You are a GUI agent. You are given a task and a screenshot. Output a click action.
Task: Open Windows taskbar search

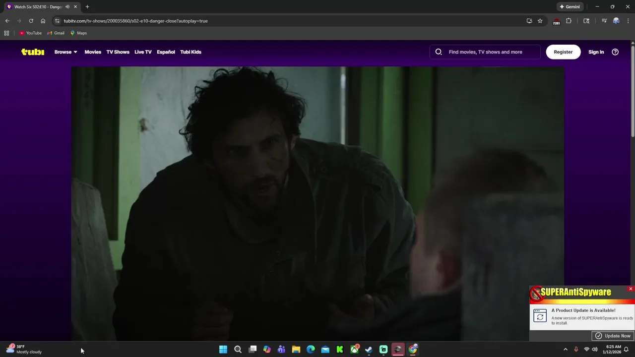[238, 350]
